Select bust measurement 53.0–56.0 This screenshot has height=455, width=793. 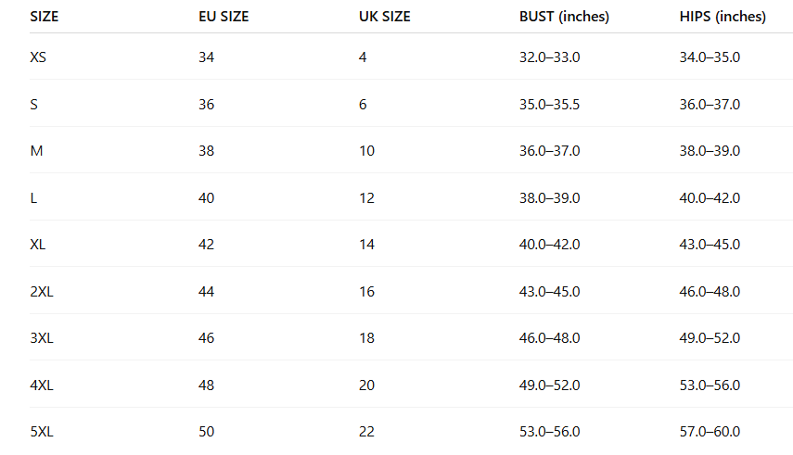tap(549, 432)
